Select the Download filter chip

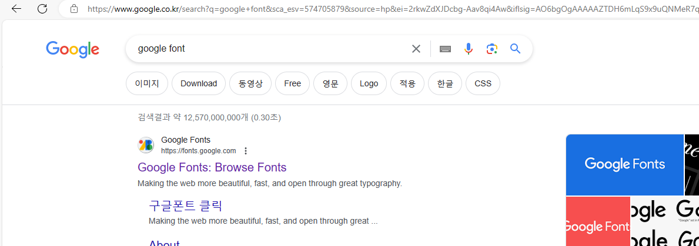(199, 83)
